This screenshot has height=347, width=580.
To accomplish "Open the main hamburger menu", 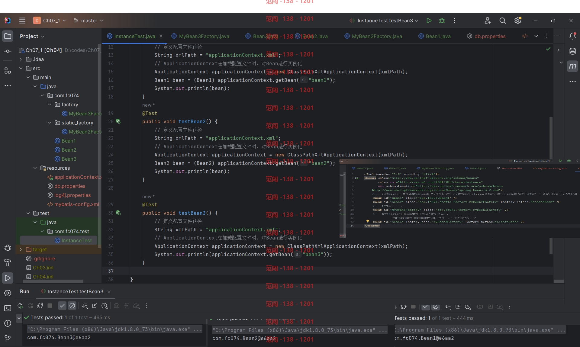I will click(22, 21).
